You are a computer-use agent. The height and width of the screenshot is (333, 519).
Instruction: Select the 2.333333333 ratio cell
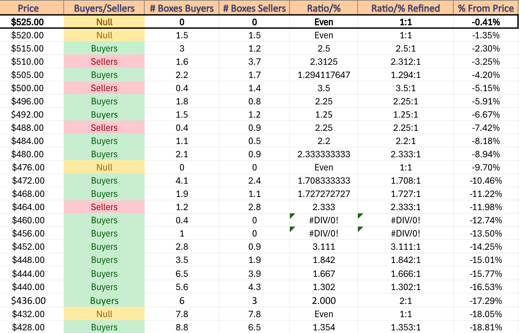coord(324,154)
